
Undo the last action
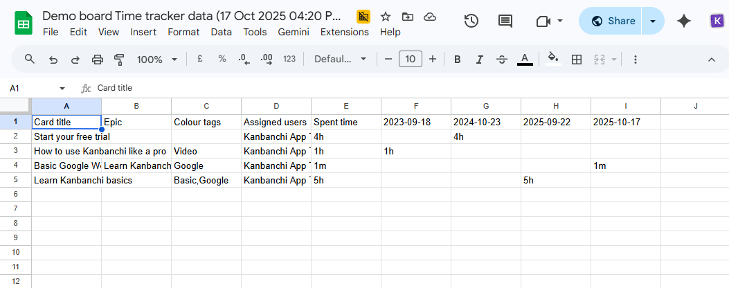click(x=53, y=59)
